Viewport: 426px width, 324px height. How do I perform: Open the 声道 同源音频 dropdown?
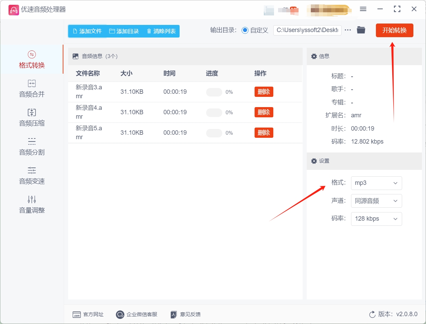376,201
